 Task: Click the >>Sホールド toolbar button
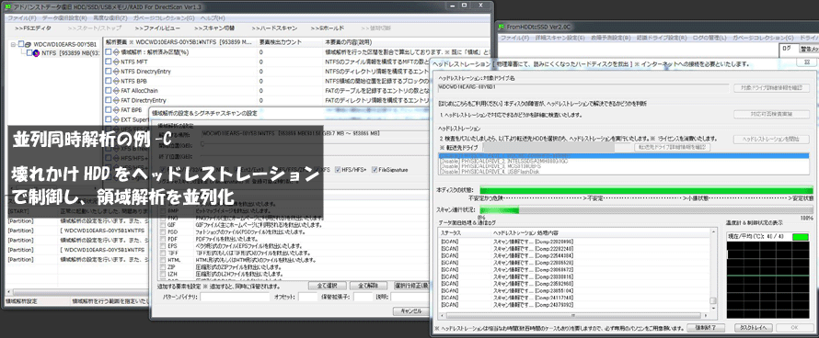click(328, 28)
